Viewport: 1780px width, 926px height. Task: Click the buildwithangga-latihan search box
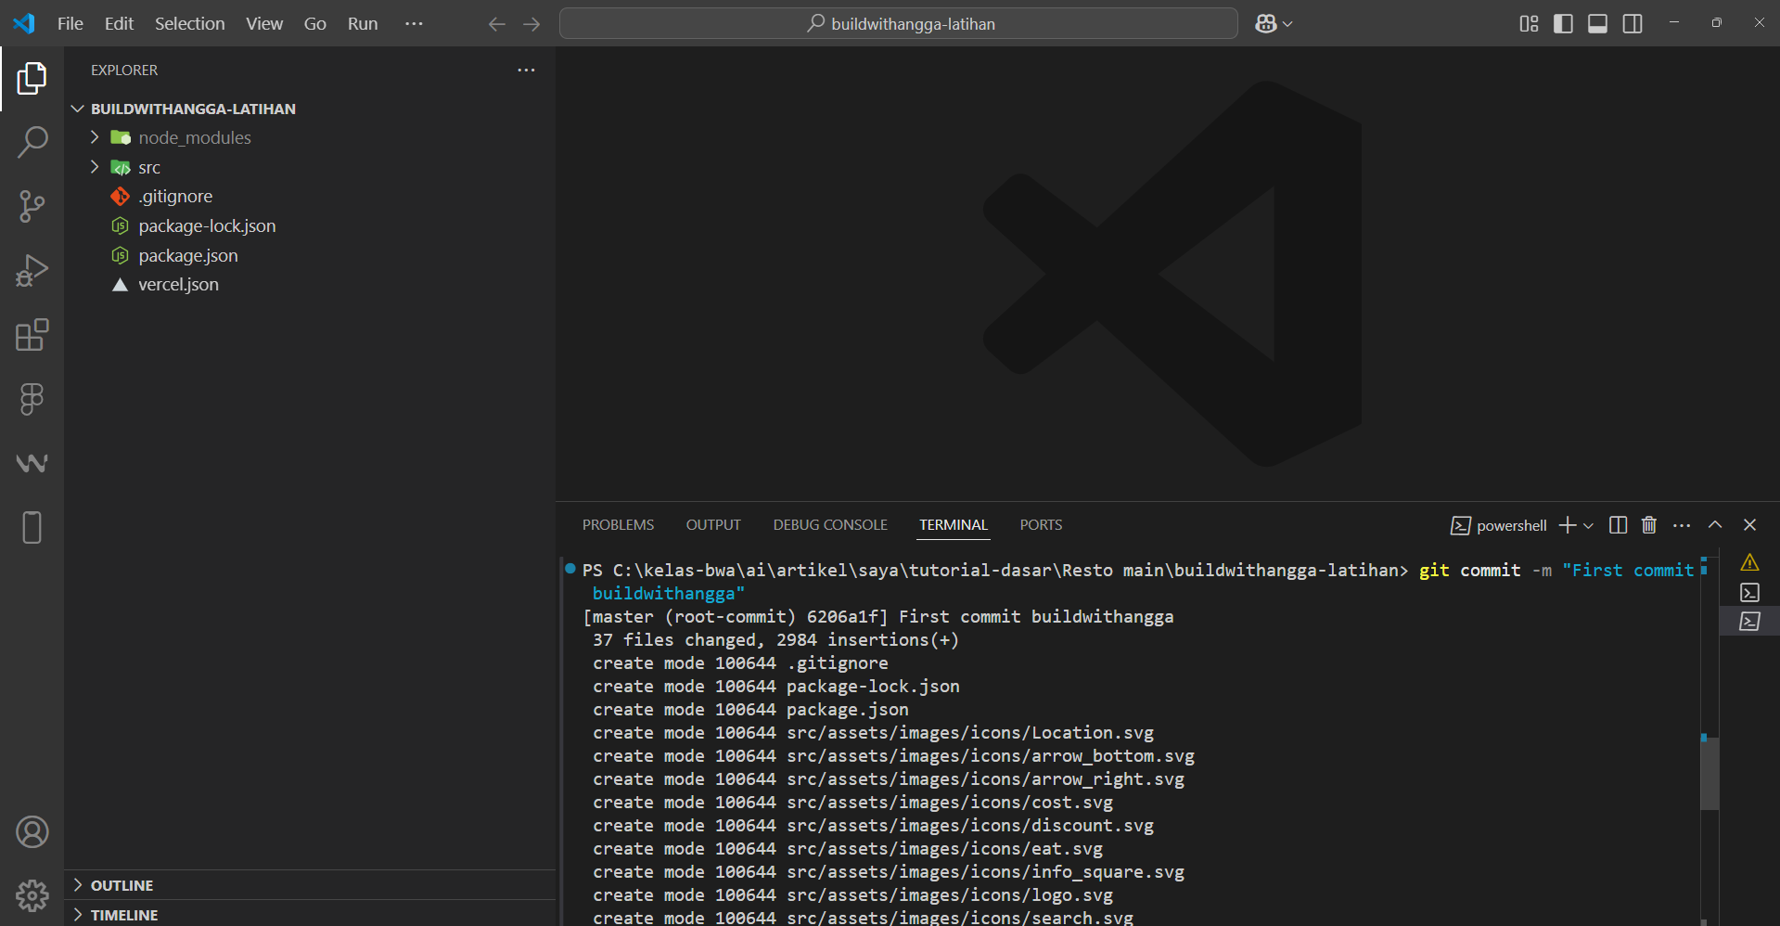898,24
